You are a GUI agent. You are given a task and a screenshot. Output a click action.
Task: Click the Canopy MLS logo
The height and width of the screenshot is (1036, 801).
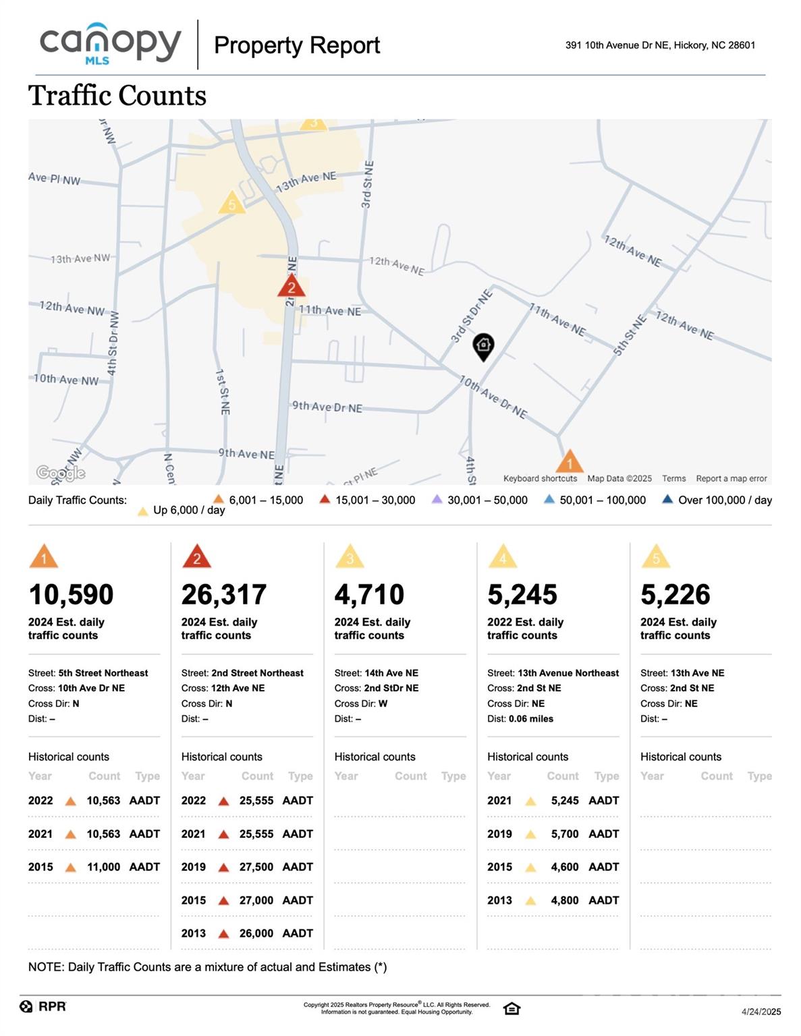click(111, 44)
